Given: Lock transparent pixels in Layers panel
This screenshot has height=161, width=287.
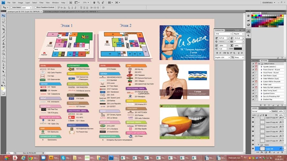Looking at the screenshot, I should 258,115.
